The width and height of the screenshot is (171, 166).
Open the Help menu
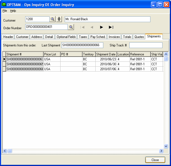tap(13, 11)
